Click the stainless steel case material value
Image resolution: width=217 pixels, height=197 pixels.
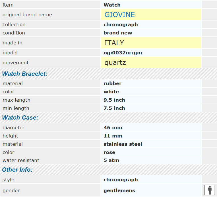[123, 144]
